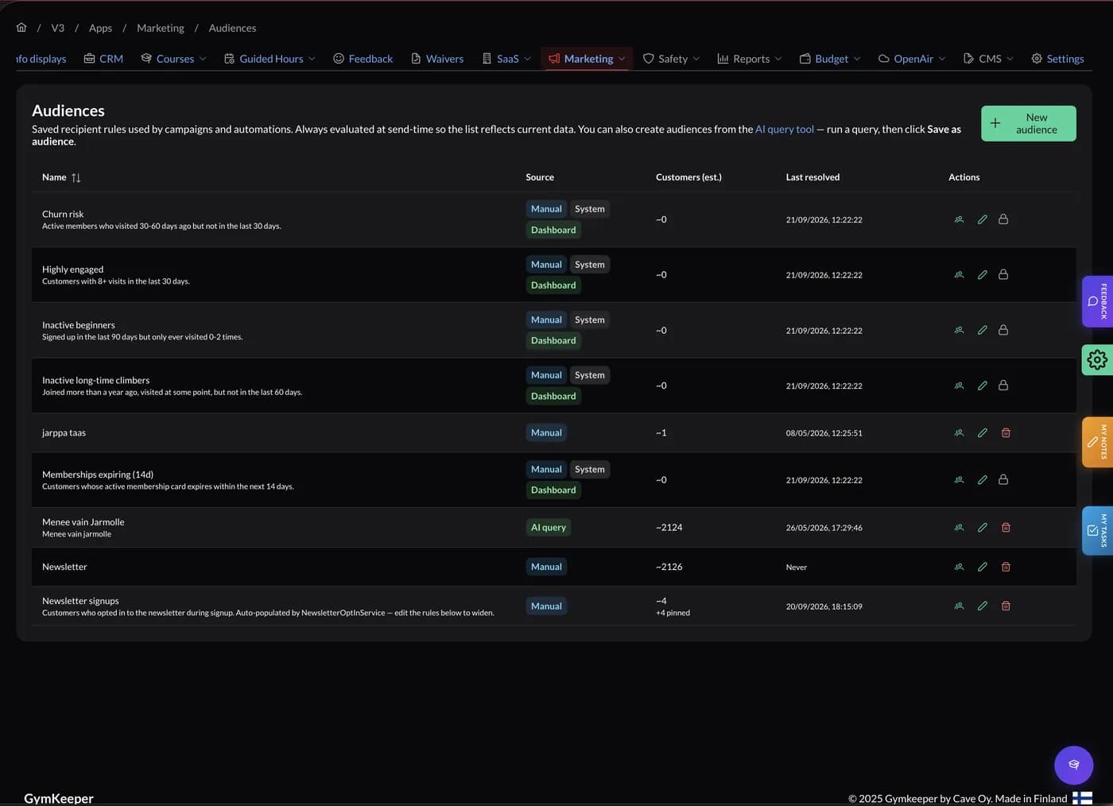The image size is (1113, 806).
Task: Go to the CRM section
Action: click(x=103, y=59)
